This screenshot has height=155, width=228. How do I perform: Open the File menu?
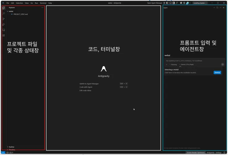(x=8, y=3)
